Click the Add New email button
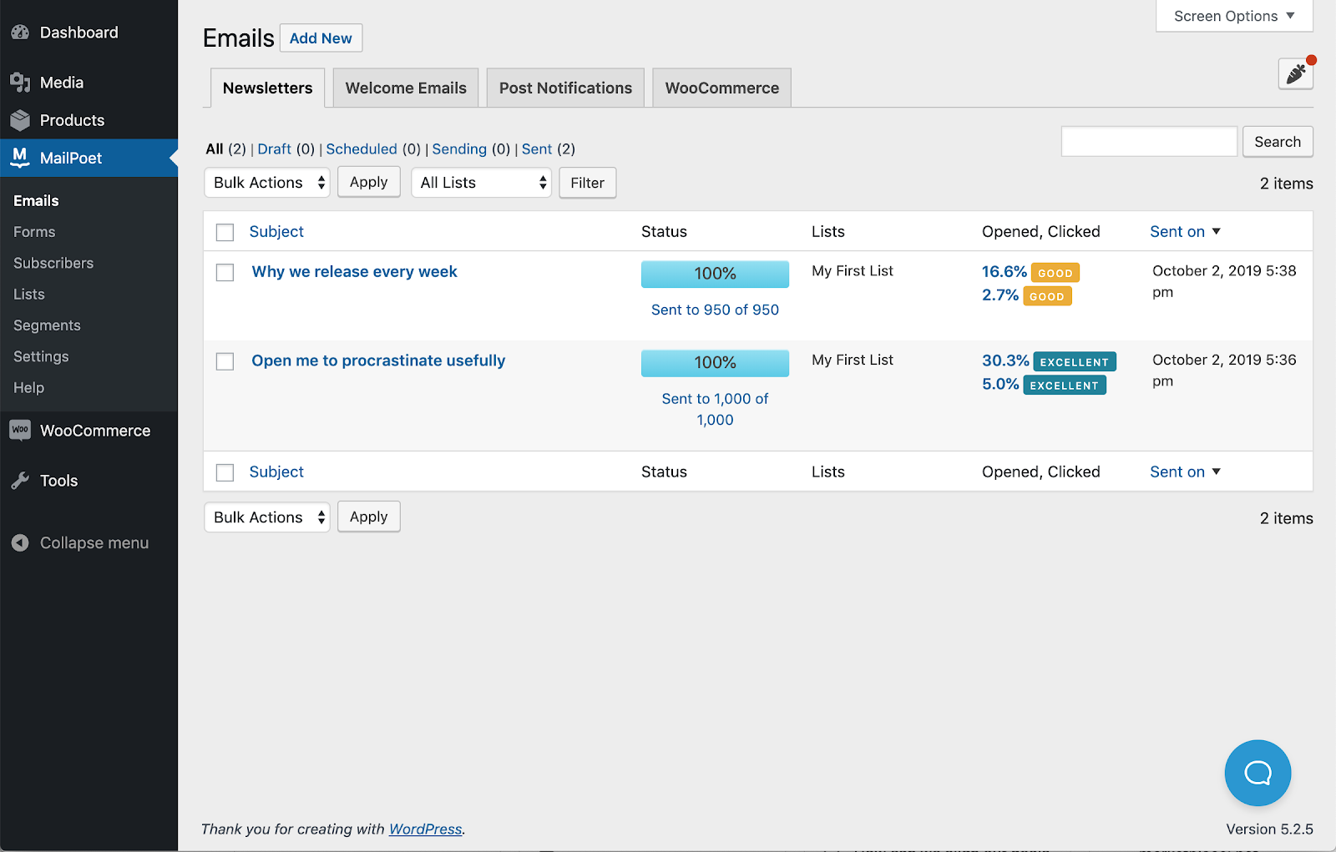The width and height of the screenshot is (1336, 852). click(x=321, y=38)
